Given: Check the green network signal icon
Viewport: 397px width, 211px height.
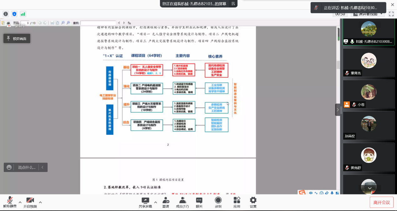Looking at the screenshot, I should pos(23,14).
